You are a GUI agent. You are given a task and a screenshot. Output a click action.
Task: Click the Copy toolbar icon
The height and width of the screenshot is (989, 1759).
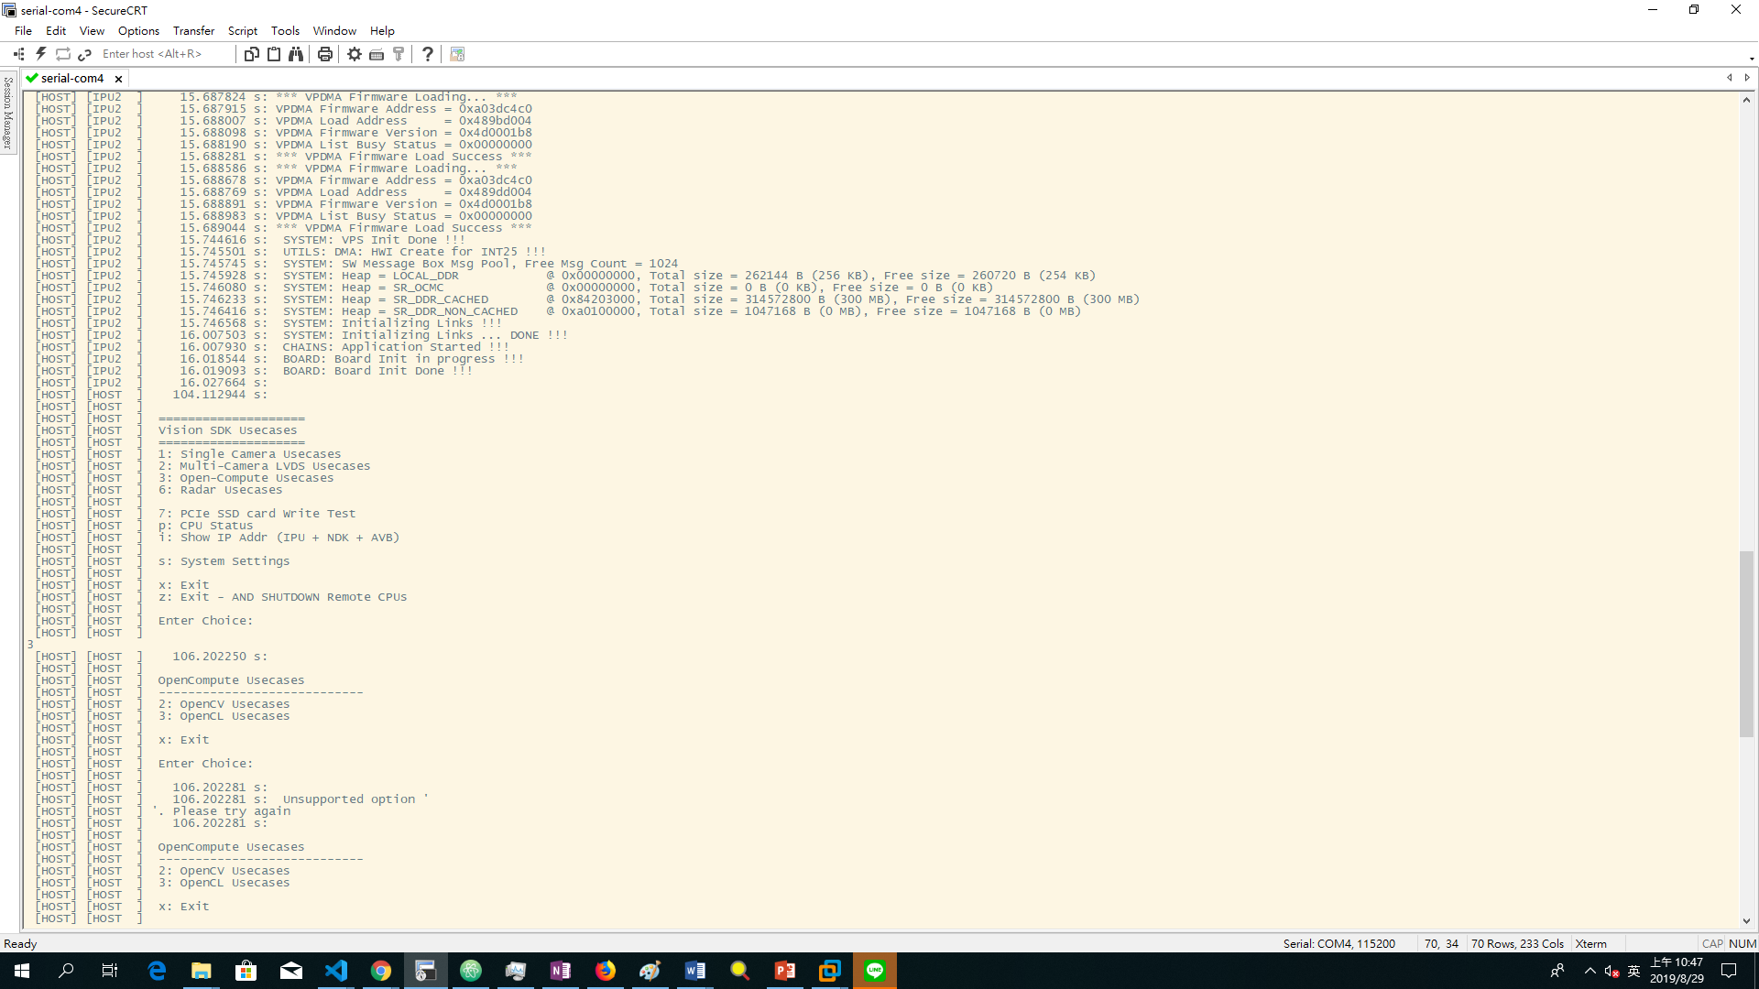(251, 54)
